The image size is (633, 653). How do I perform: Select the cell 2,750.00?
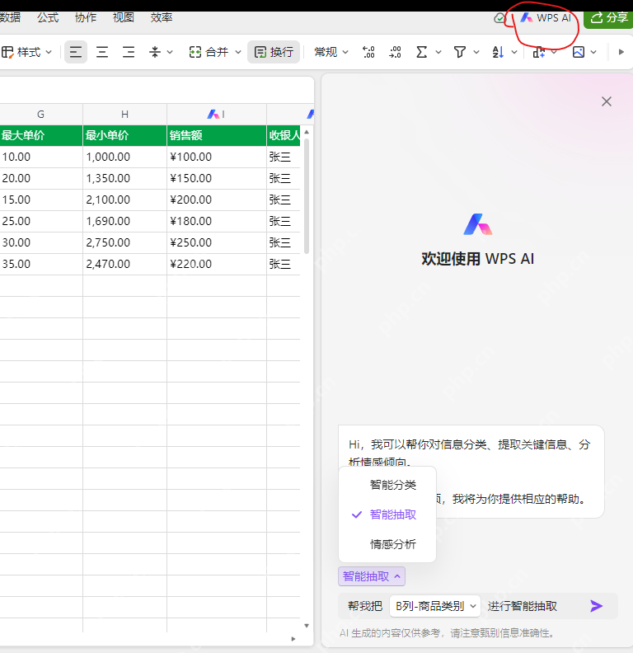[x=124, y=242]
